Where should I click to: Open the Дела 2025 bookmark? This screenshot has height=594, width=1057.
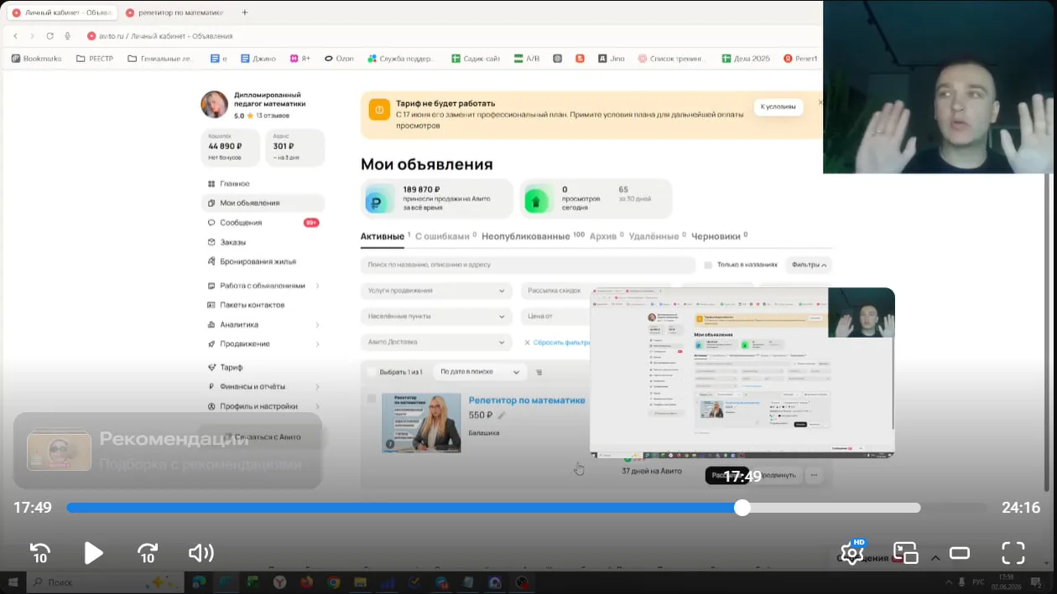[746, 59]
